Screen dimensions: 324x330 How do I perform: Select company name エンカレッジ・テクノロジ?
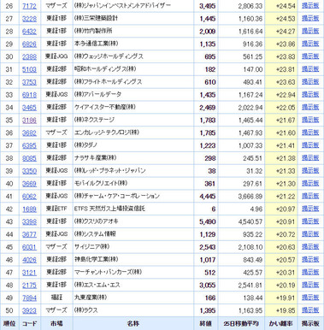(107, 133)
